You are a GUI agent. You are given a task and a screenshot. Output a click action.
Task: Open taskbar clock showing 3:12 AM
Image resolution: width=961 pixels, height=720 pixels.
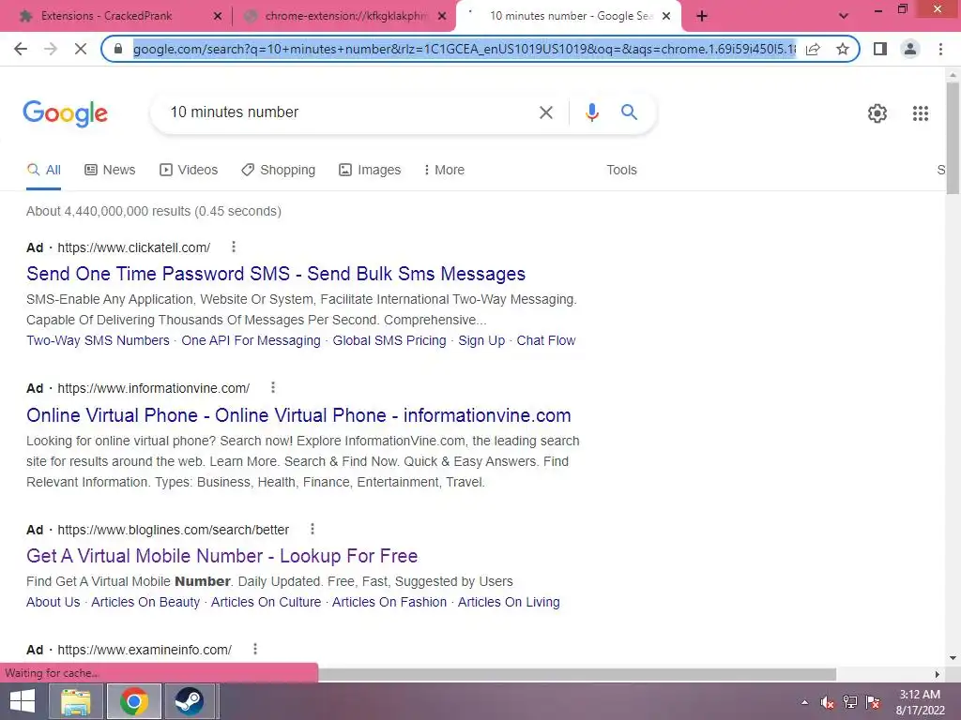(x=920, y=702)
